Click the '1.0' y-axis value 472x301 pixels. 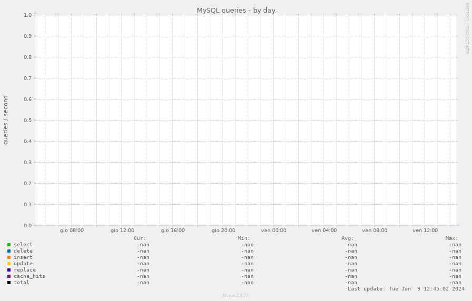(28, 15)
